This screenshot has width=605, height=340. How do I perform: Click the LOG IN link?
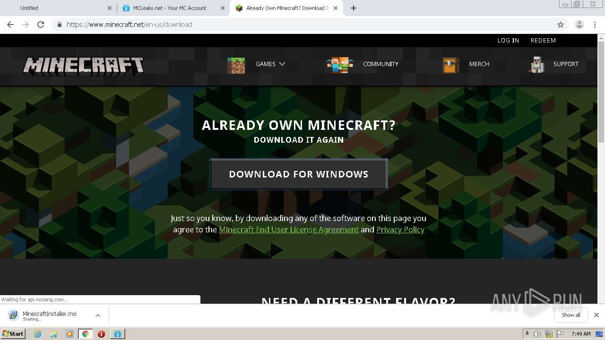pos(508,41)
